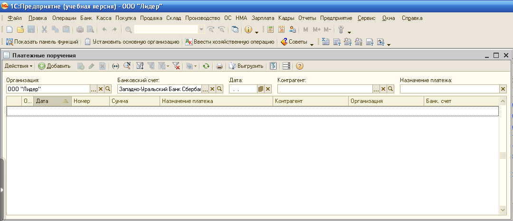Show the functions panel
The image size is (513, 221).
coord(43,42)
